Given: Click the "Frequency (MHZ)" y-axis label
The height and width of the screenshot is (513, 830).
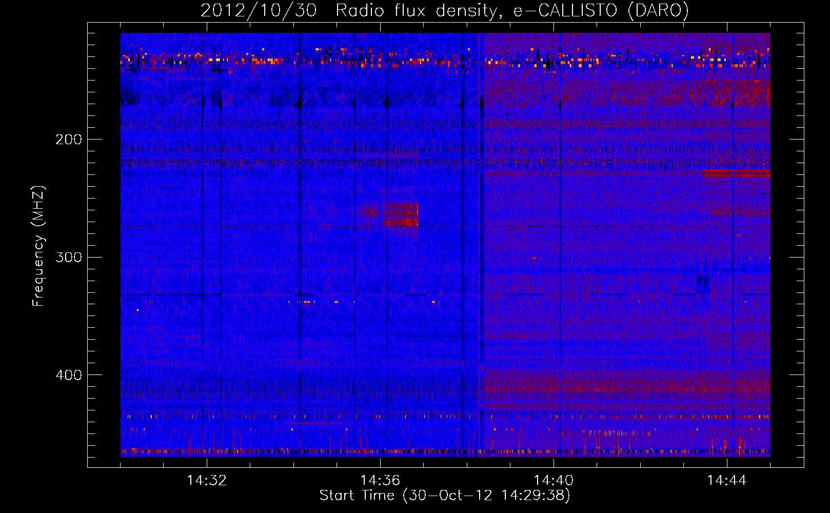Looking at the screenshot, I should tap(38, 246).
